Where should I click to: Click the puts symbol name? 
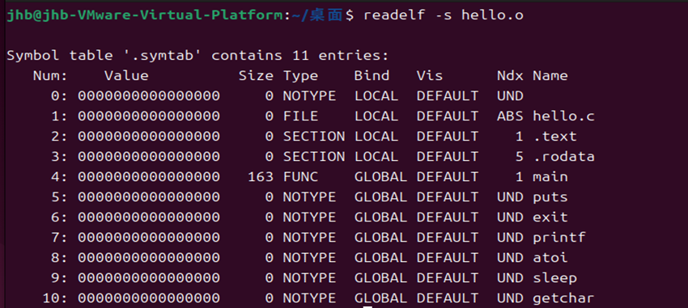550,197
